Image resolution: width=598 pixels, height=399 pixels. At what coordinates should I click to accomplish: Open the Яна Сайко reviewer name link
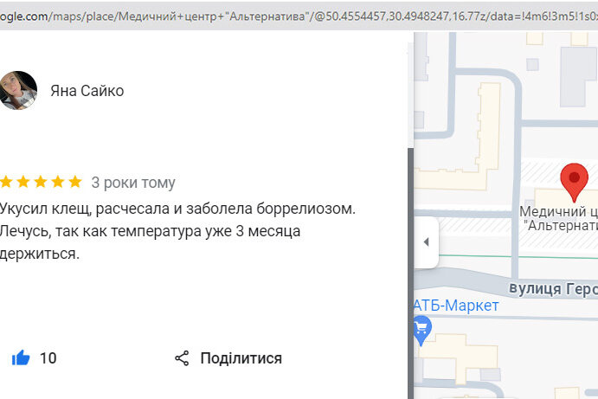[87, 91]
